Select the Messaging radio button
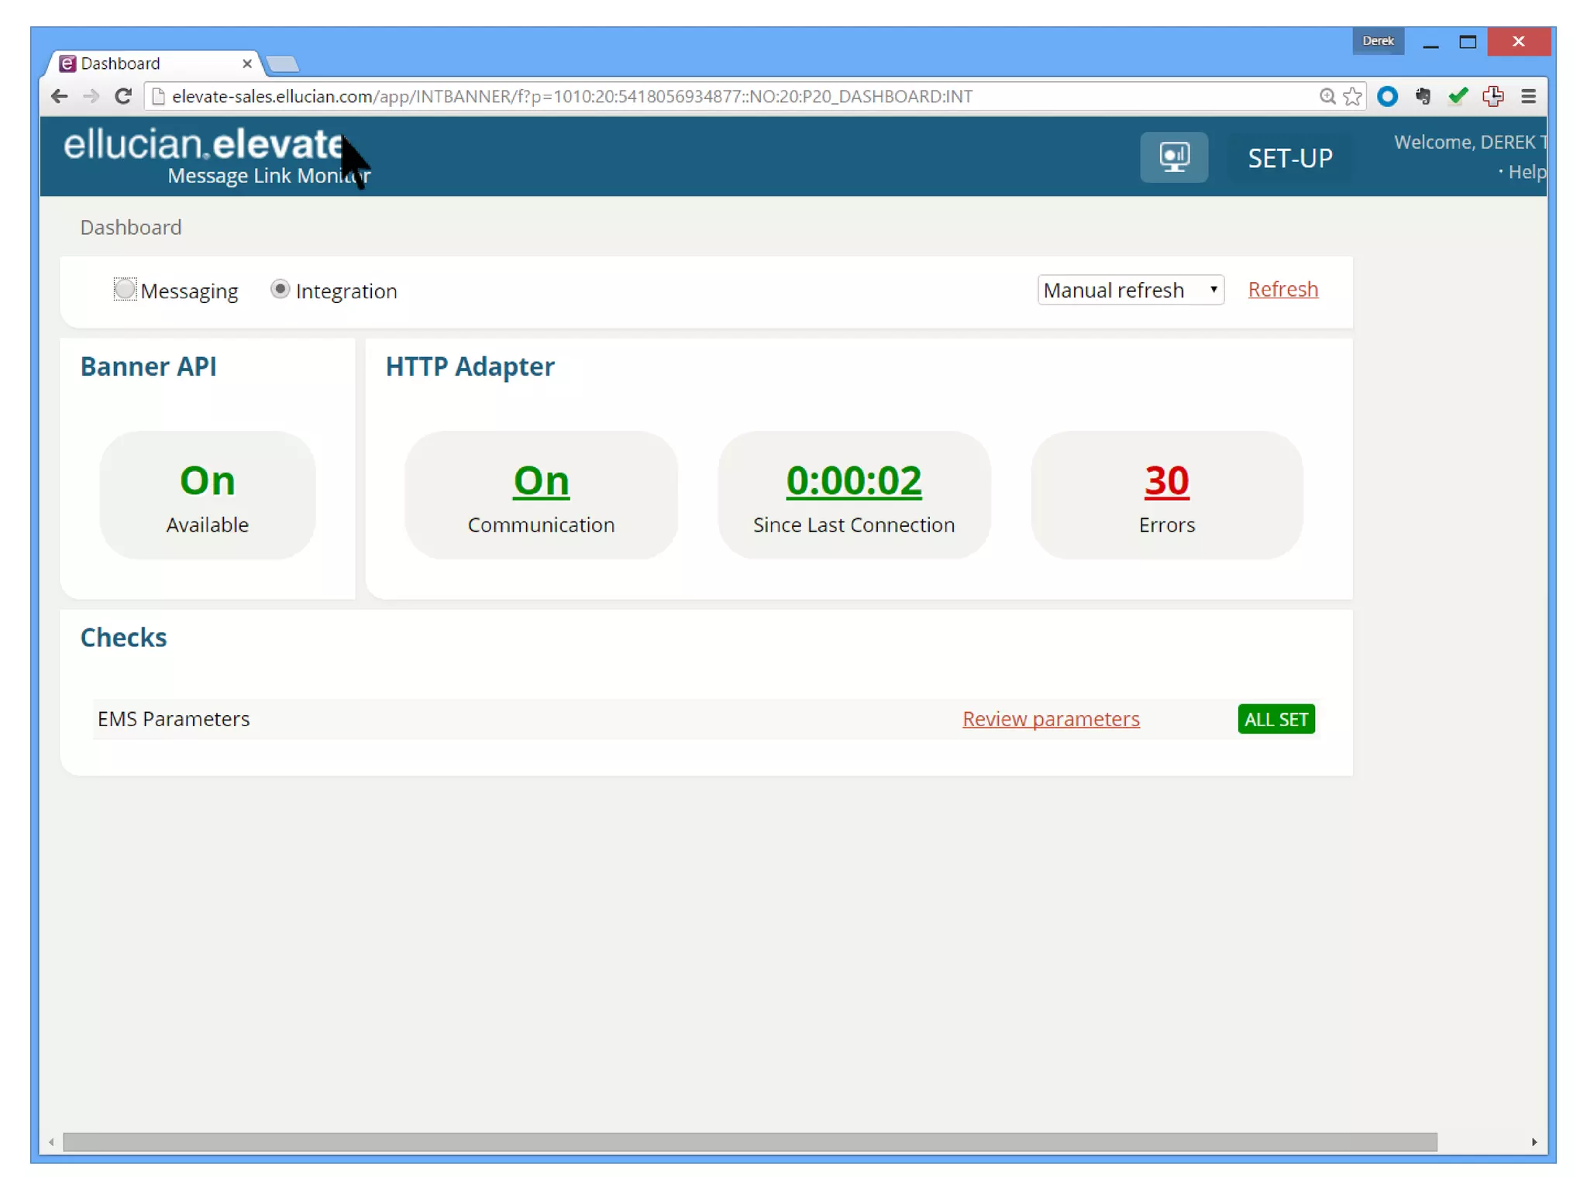Screen dimensions: 1587x1190 [125, 290]
